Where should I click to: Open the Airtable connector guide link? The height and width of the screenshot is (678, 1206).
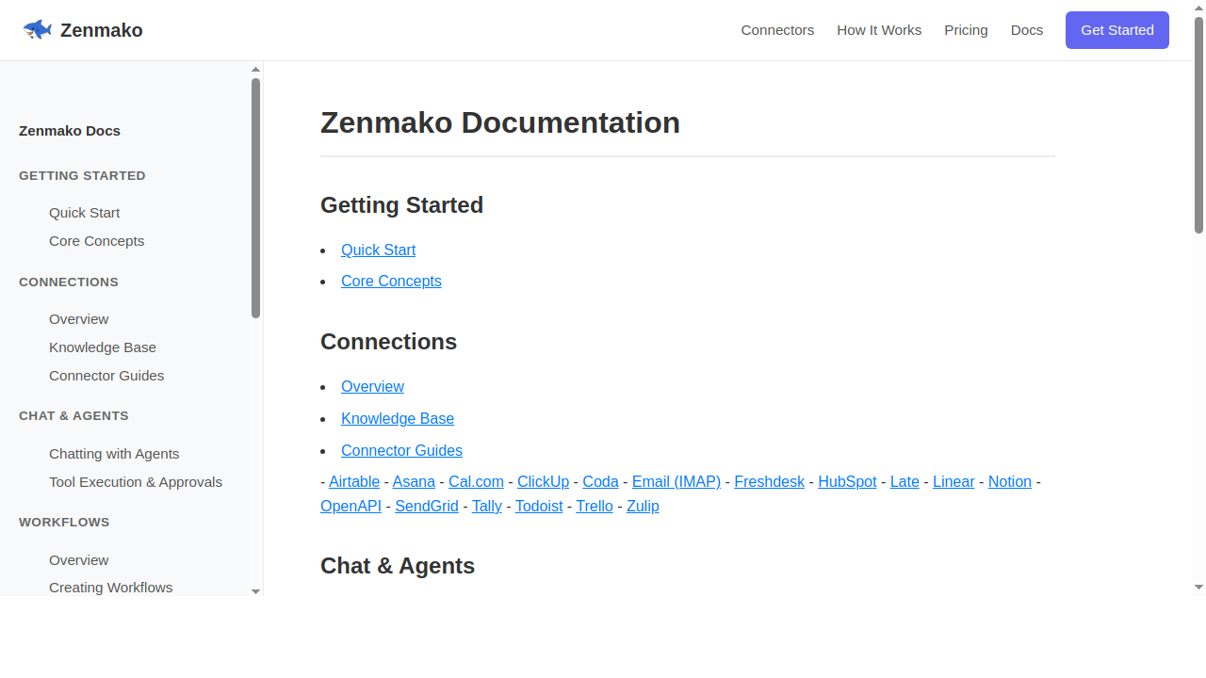coord(354,481)
